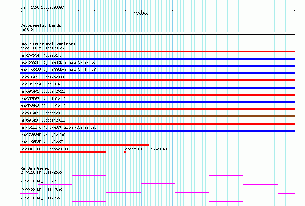The height and width of the screenshot is (206, 305).
Task: Open variant nsv1153819 (John2014) label
Action: pyautogui.click(x=145, y=149)
